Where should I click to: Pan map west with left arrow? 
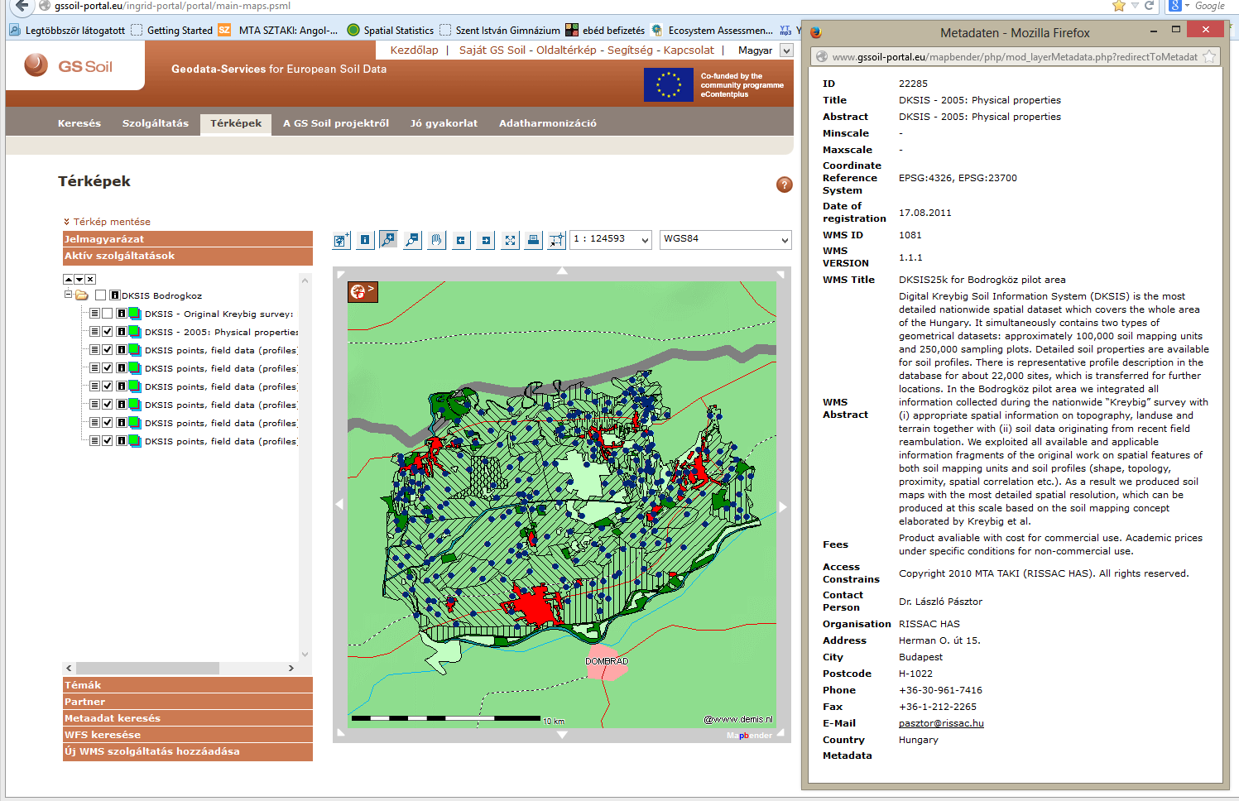coord(339,505)
